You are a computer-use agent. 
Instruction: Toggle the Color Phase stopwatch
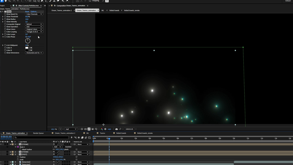(x=5, y=37)
